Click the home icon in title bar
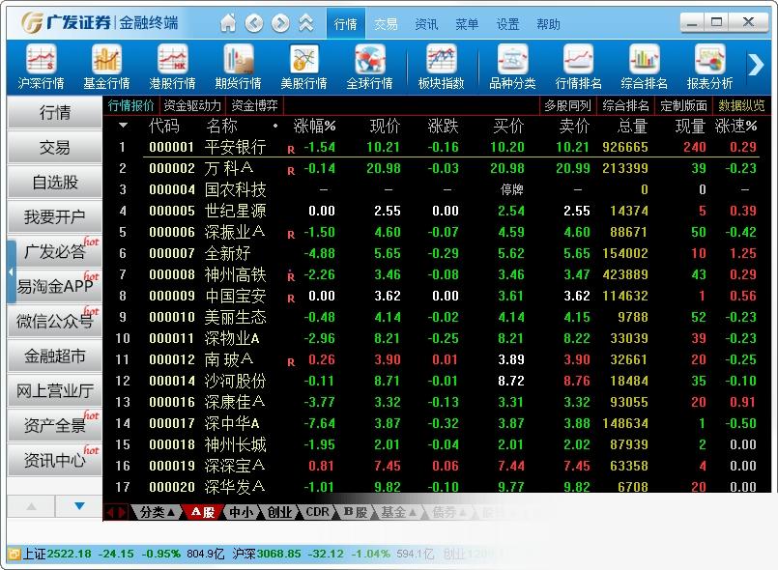 [228, 23]
